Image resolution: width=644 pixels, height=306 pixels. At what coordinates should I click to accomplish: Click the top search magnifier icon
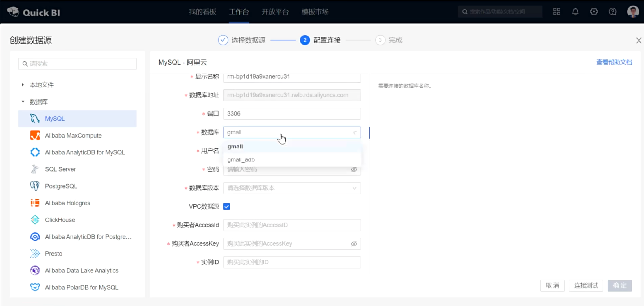pyautogui.click(x=465, y=12)
